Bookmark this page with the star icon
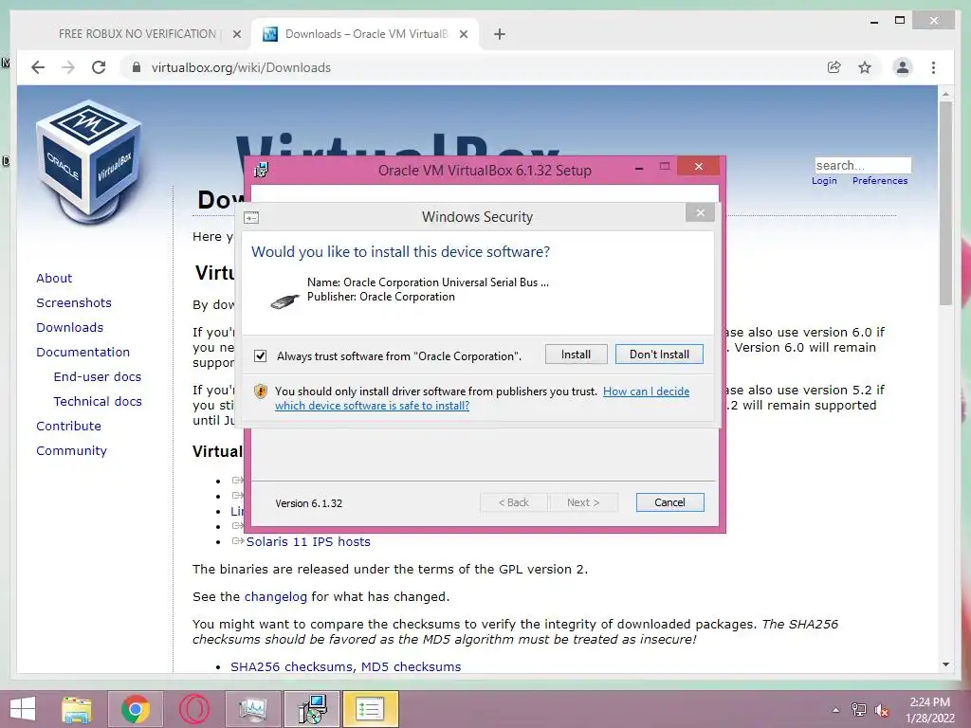This screenshot has width=971, height=728. (865, 67)
